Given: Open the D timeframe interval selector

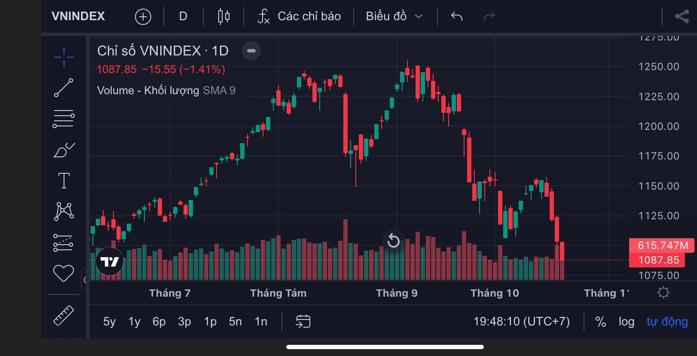Looking at the screenshot, I should (x=183, y=16).
